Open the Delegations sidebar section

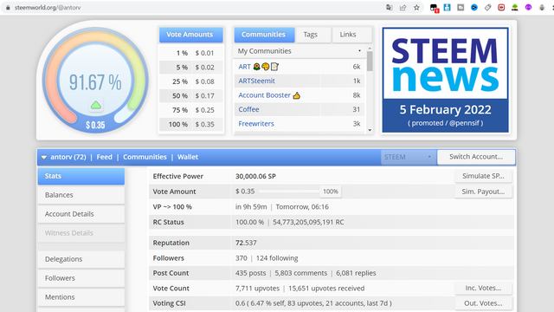tap(81, 259)
